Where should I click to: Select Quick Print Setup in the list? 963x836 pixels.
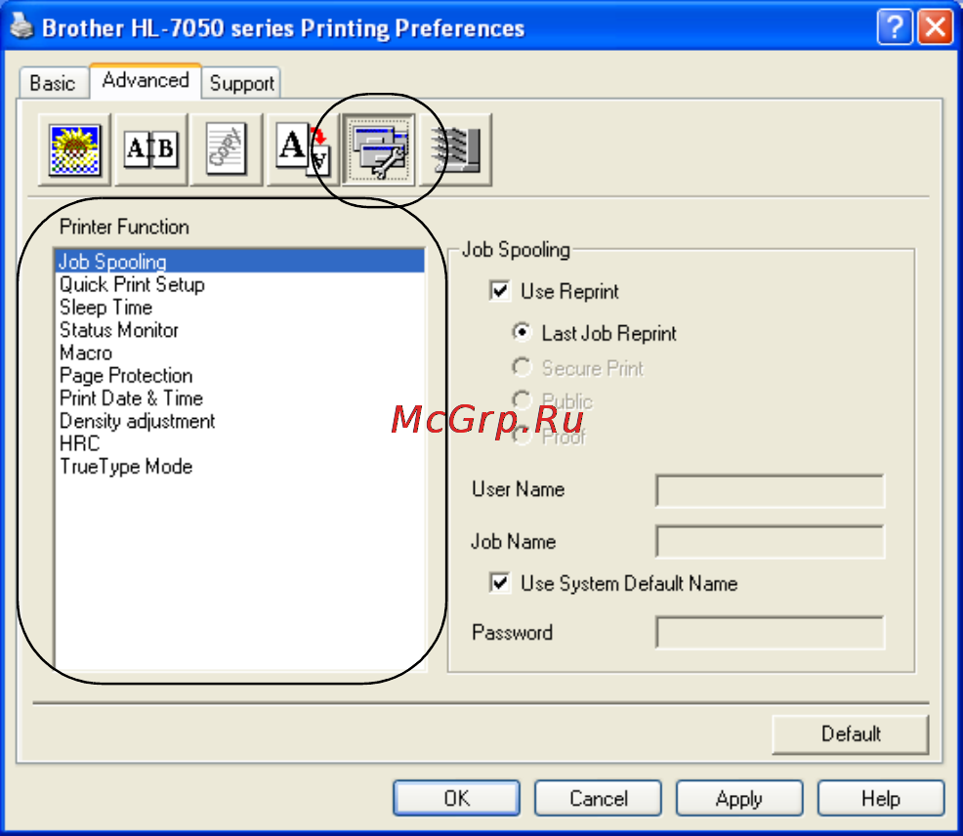tap(239, 284)
